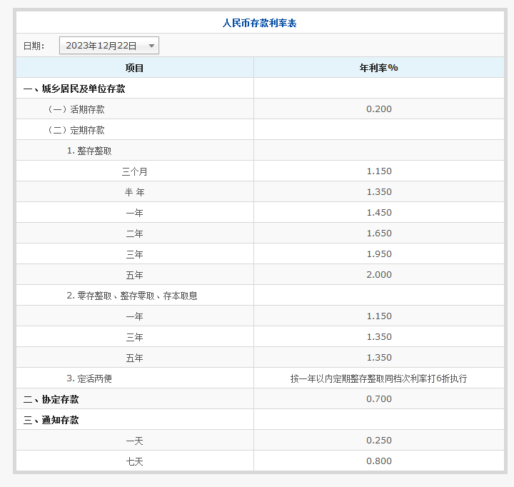Click the 按一年以内定期整存整取同档次利率打6折执行 note
This screenshot has width=514, height=487.
(378, 378)
